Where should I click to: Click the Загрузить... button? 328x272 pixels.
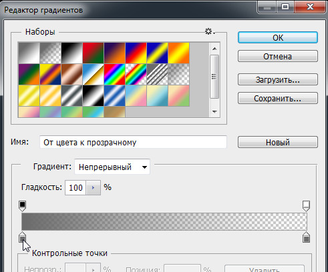click(x=278, y=79)
